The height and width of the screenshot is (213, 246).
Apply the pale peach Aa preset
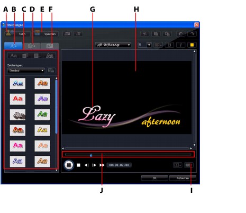(42, 146)
